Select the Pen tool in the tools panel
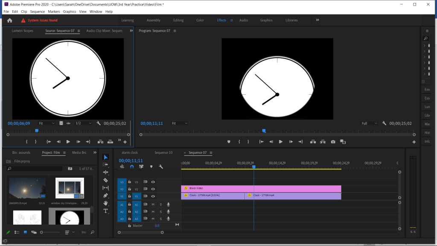 pos(106,196)
